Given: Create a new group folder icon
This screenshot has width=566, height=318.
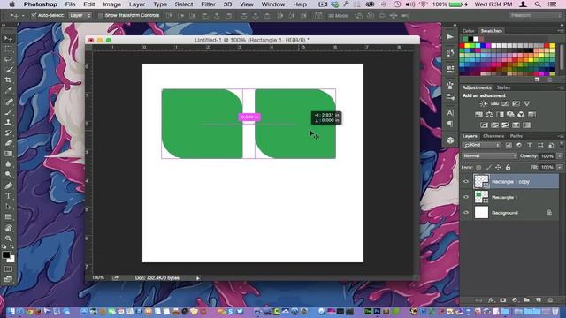Looking at the screenshot, I should [x=527, y=300].
